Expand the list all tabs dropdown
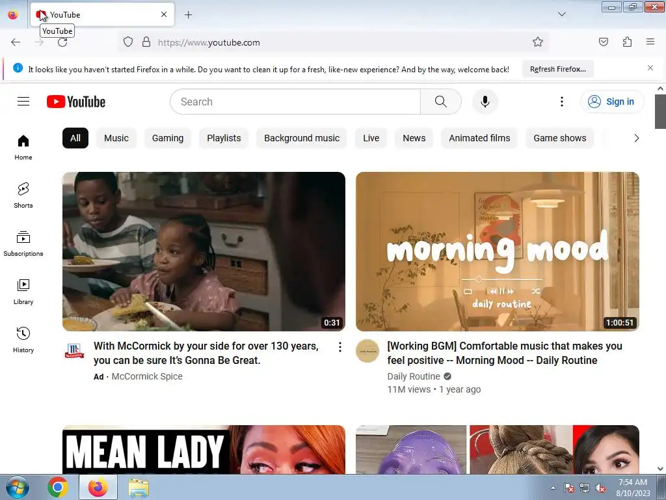The width and height of the screenshot is (666, 500). point(561,14)
